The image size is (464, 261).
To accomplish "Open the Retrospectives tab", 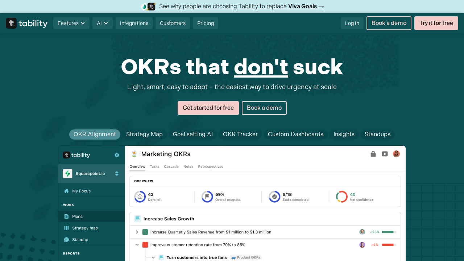I will (x=211, y=166).
